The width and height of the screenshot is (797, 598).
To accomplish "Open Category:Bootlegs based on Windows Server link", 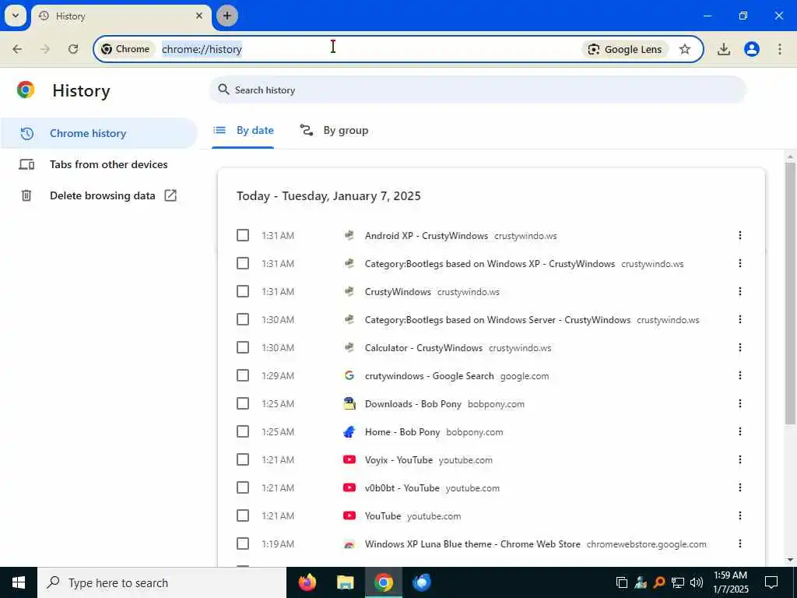I will [x=497, y=320].
